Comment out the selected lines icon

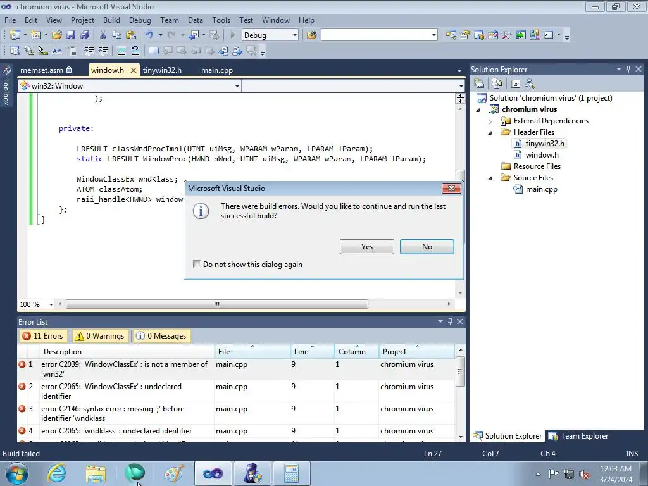pyautogui.click(x=121, y=51)
